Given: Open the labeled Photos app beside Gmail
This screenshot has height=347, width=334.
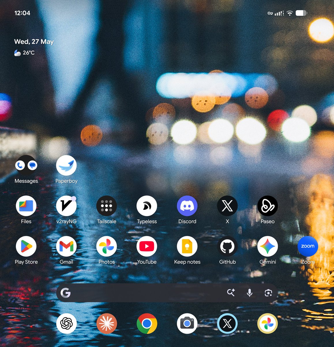Looking at the screenshot, I should click(107, 246).
